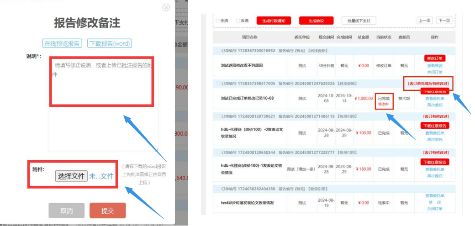Select the checkbox for order 1724808129738621
Image resolution: width=475 pixels, height=226 pixels.
(218, 116)
